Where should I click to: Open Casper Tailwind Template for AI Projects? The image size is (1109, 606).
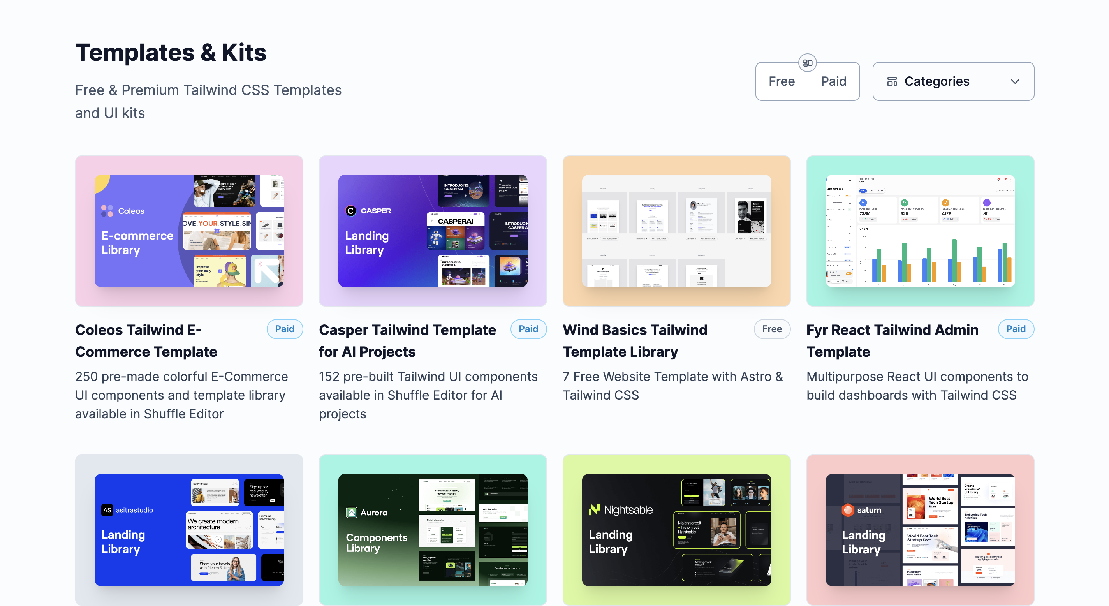coord(407,341)
